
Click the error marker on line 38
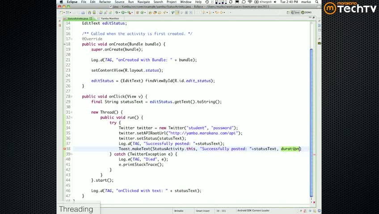(x=64, y=149)
